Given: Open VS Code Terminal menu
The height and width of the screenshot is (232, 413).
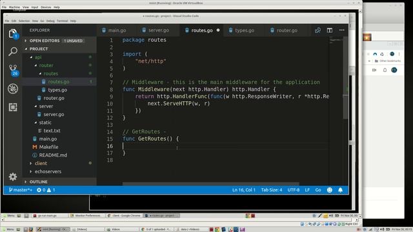Looking at the screenshot, I should 62,21.
